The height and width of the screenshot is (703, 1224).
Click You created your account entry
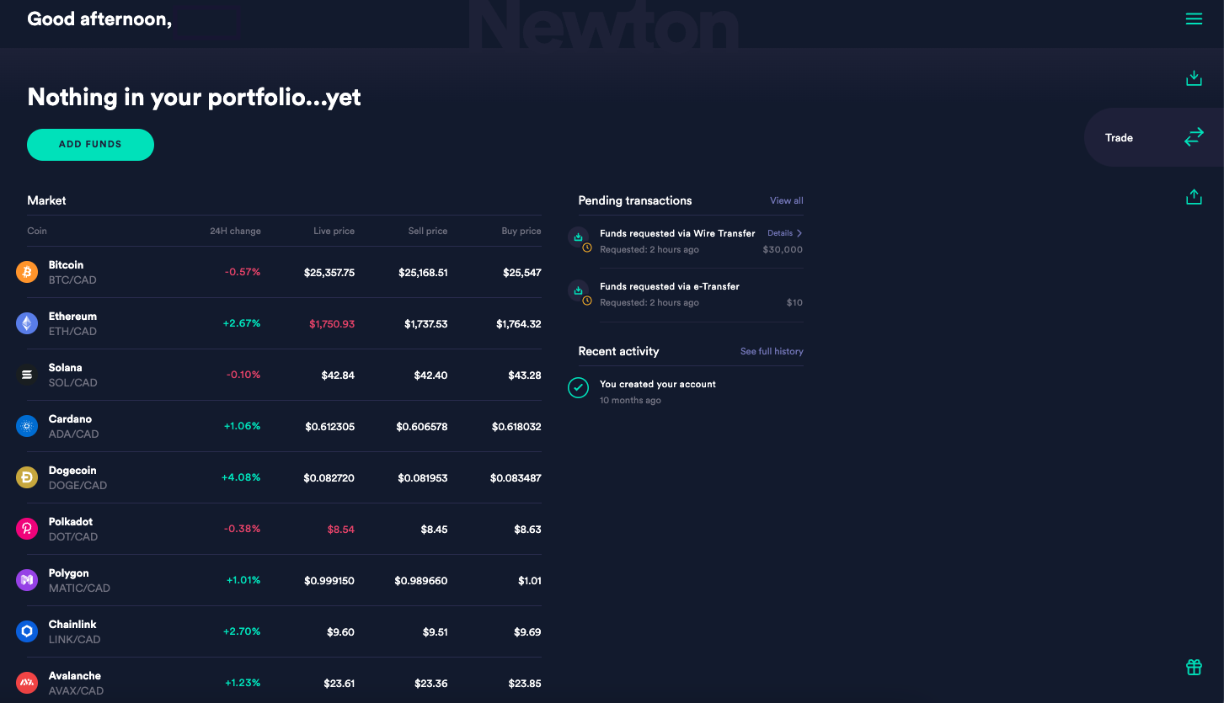(658, 384)
